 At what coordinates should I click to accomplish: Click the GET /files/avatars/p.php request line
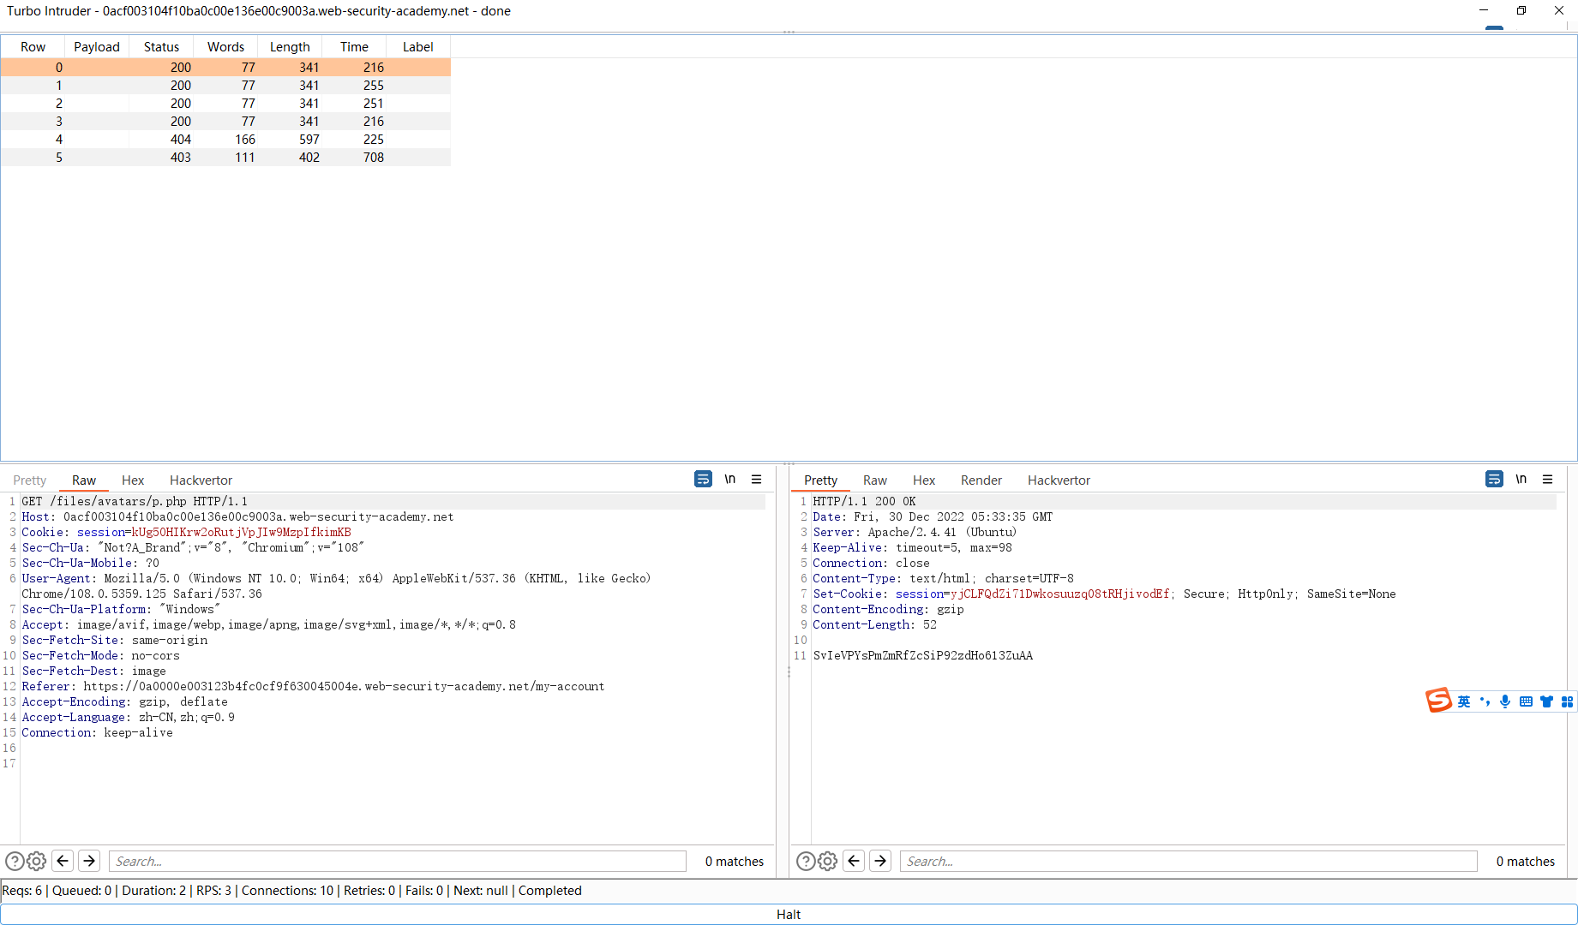click(135, 501)
